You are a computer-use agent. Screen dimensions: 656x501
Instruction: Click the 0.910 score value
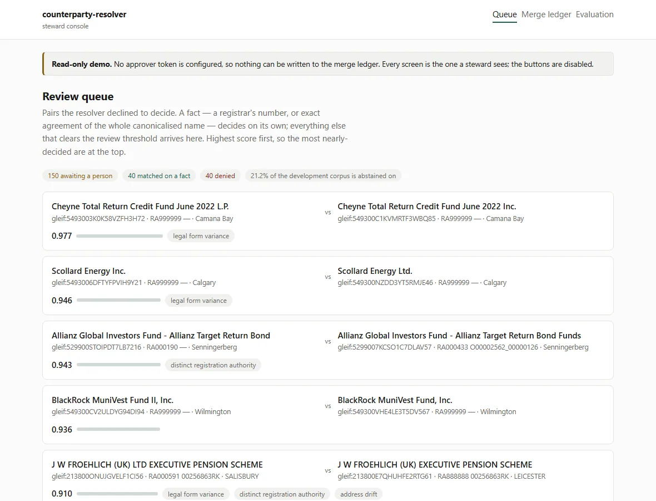[62, 494]
